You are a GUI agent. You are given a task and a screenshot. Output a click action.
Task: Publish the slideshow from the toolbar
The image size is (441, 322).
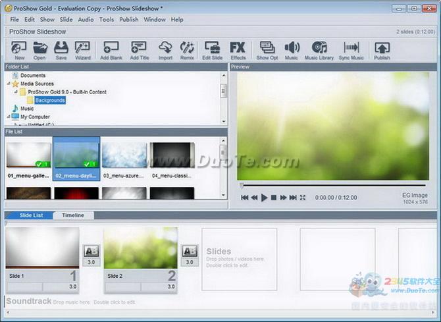pos(382,50)
